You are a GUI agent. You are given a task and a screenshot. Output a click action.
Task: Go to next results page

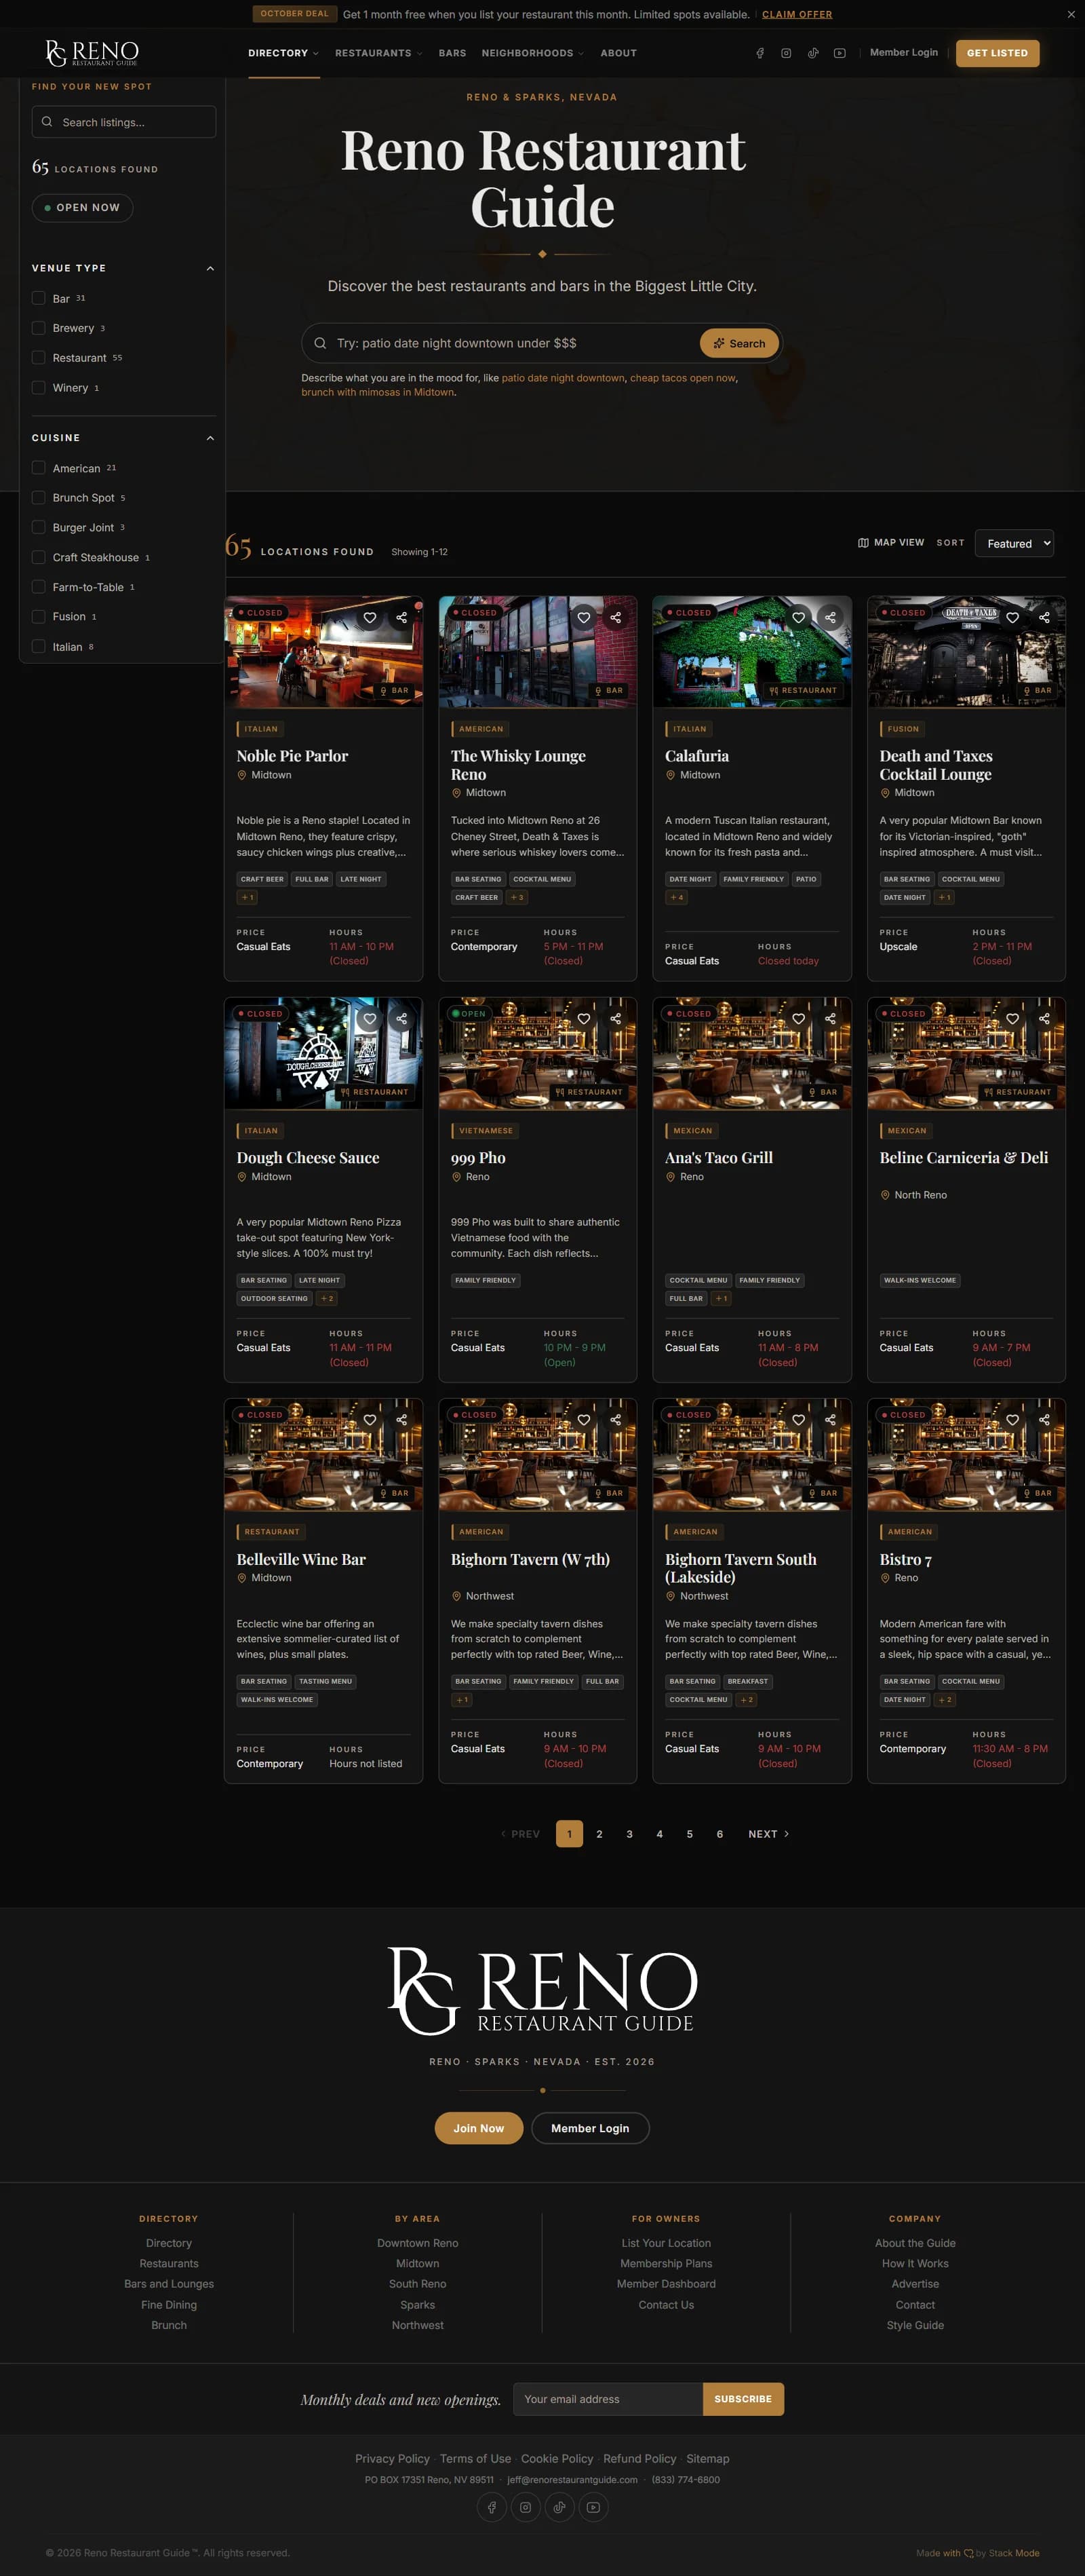pyautogui.click(x=768, y=1834)
